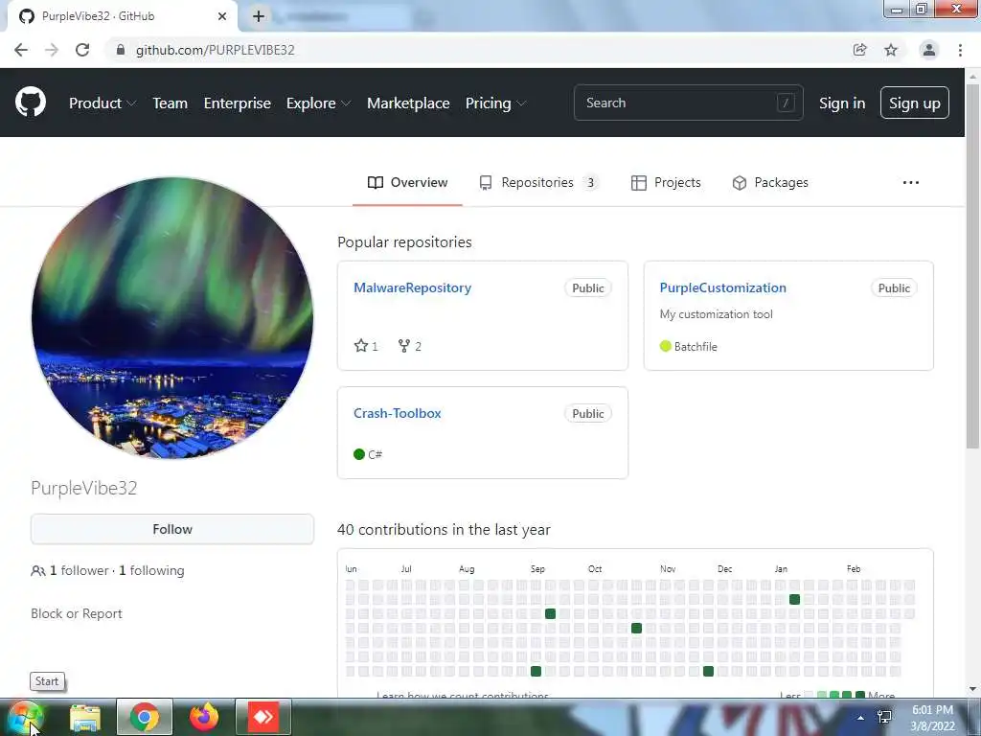The width and height of the screenshot is (981, 736).
Task: Switch to the Packages tab
Action: [770, 183]
